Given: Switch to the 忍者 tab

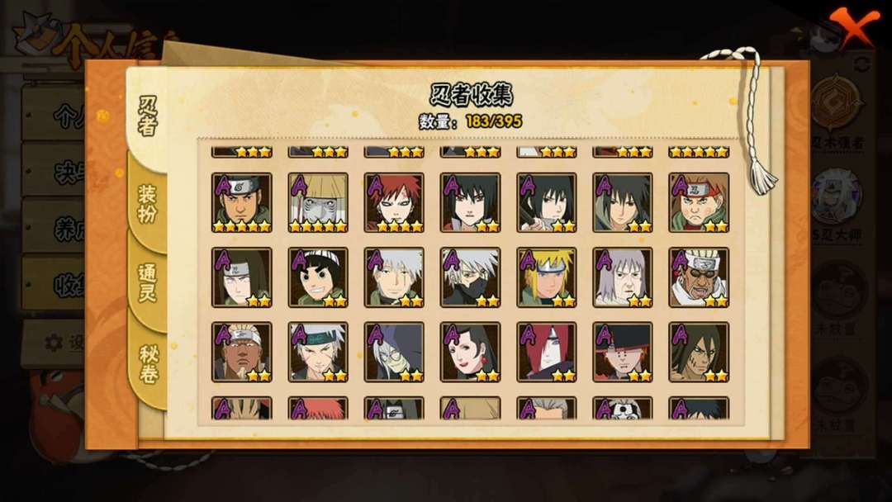Looking at the screenshot, I should tap(147, 116).
